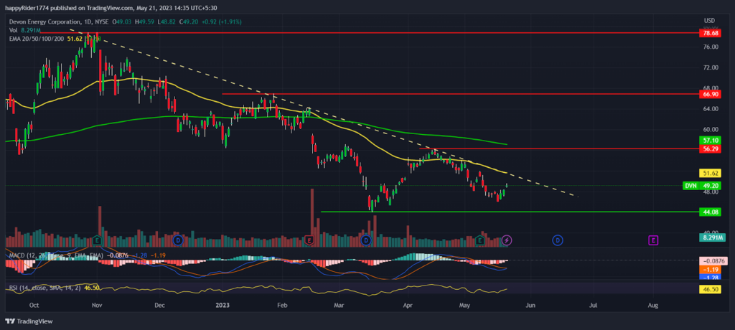735x330 pixels.
Task: Click the 56.29 red resistance price label
Action: (x=711, y=148)
